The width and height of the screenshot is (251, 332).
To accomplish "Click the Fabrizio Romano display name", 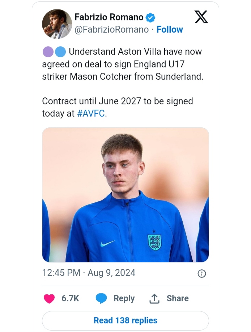I will (x=109, y=17).
